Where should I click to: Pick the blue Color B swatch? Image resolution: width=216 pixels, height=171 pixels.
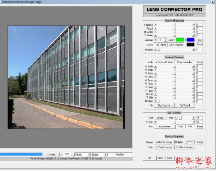(x=191, y=40)
